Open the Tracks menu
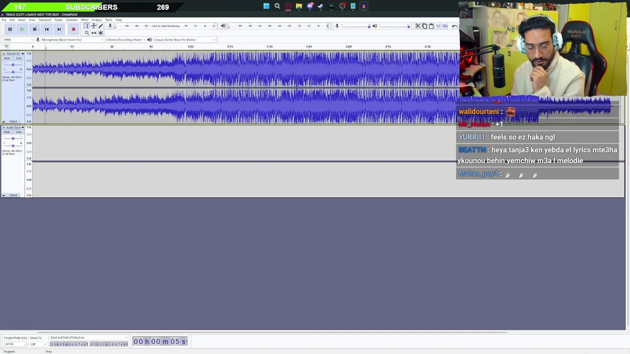The height and width of the screenshot is (354, 630). [59, 20]
